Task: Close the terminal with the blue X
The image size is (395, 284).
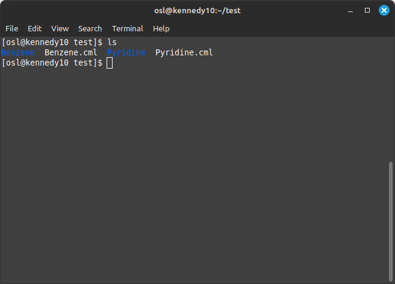Action: tap(384, 10)
